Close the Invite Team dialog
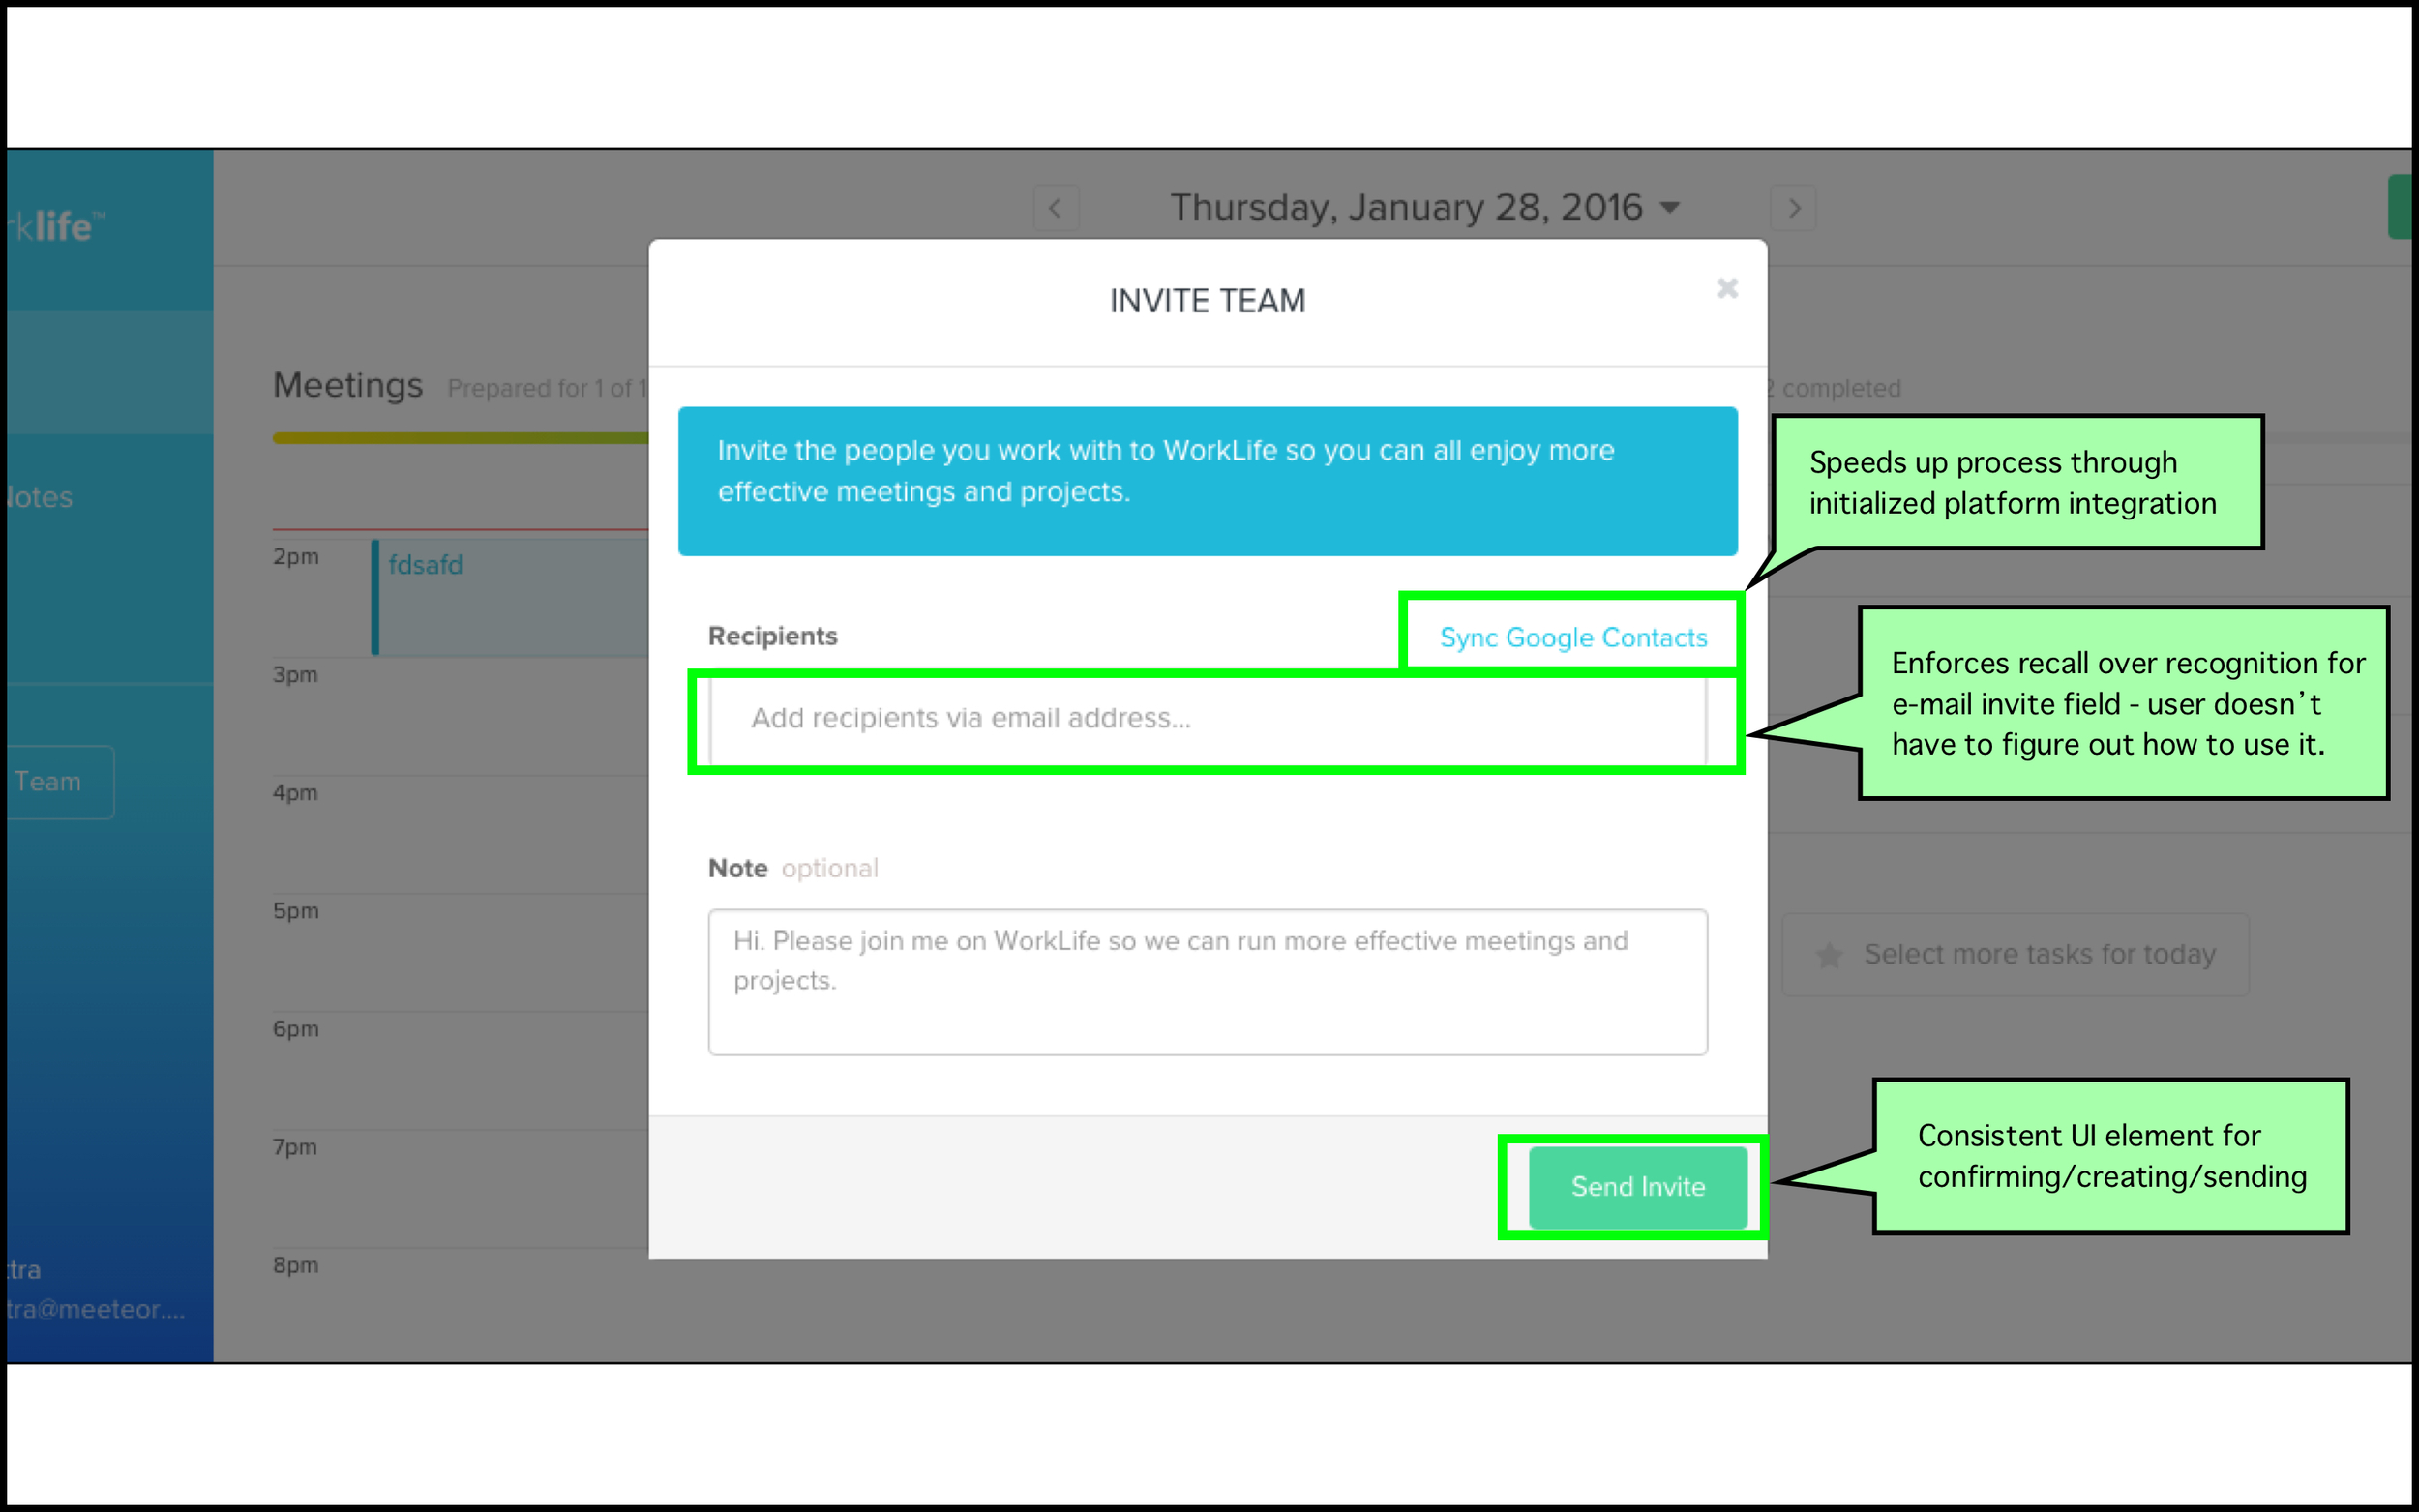The image size is (2419, 1512). (x=1727, y=288)
